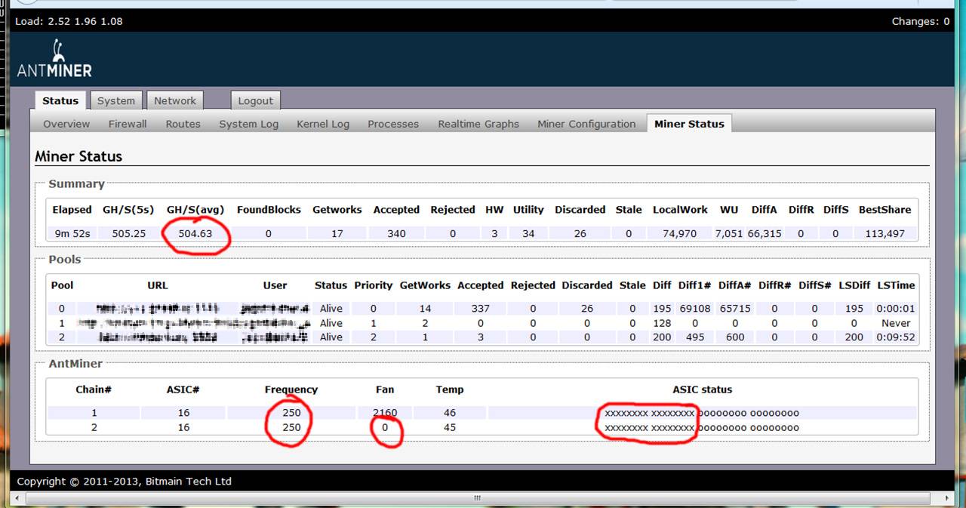Viewport: 966px width, 508px height.
Task: Click the 'Summary' section legend
Action: coord(76,183)
